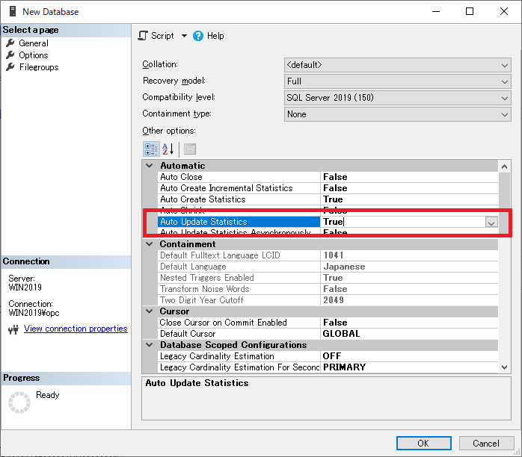The image size is (522, 457).
Task: Open the Collation dropdown
Action: [x=398, y=65]
